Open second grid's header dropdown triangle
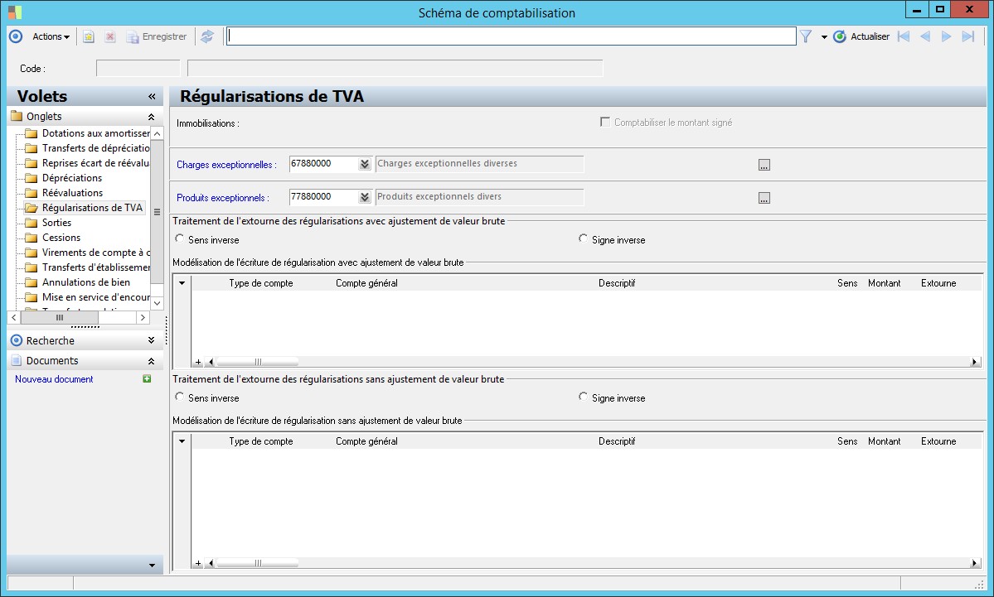The height and width of the screenshot is (597, 994). (182, 441)
